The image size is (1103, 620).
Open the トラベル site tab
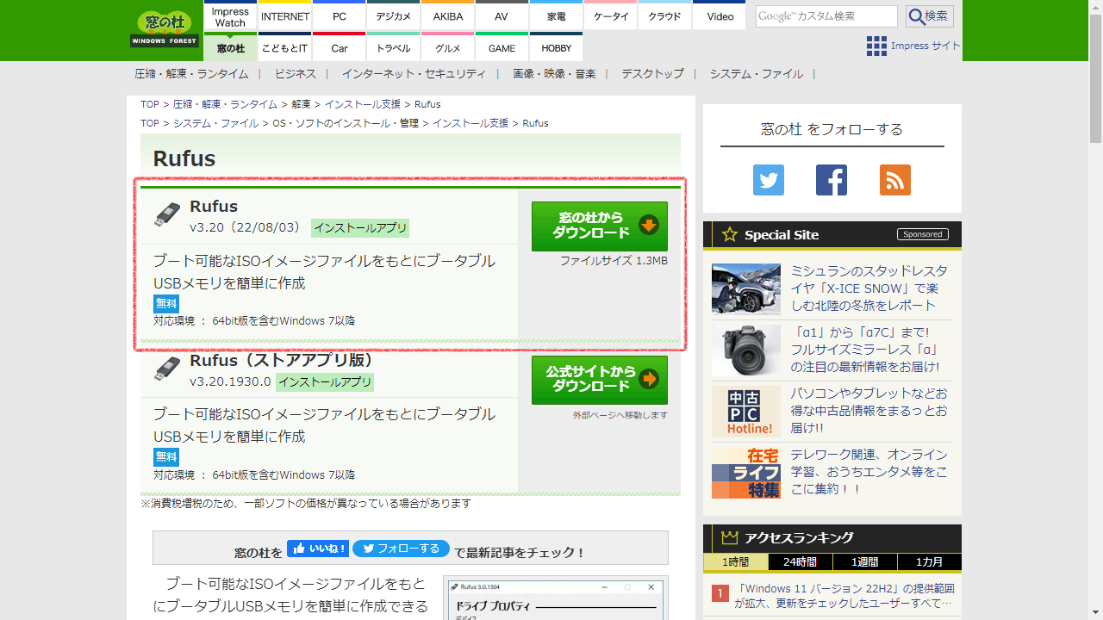(394, 47)
